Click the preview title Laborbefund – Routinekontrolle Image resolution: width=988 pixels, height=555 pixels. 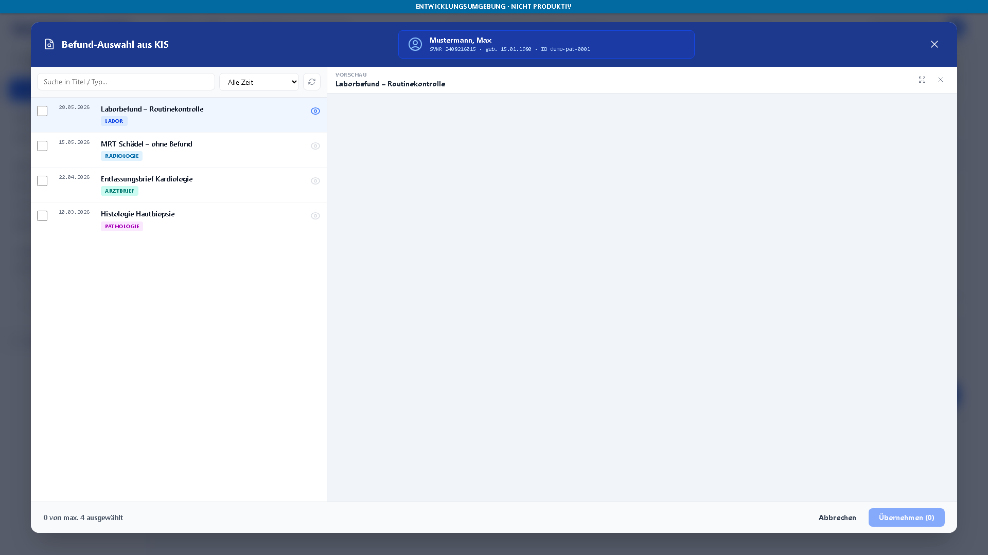390,84
